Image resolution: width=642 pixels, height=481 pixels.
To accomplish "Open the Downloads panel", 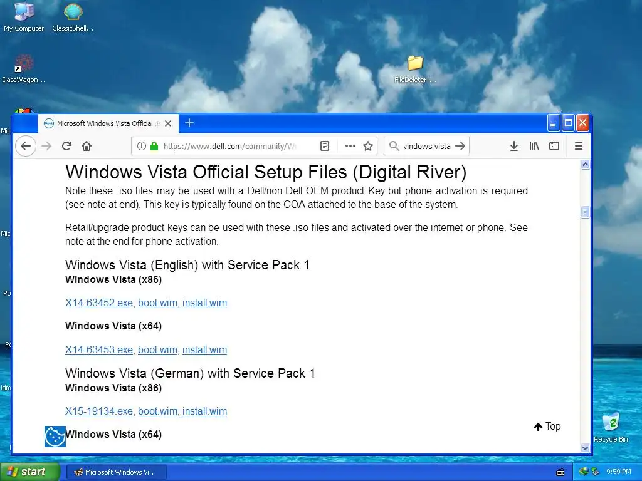I will 514,146.
